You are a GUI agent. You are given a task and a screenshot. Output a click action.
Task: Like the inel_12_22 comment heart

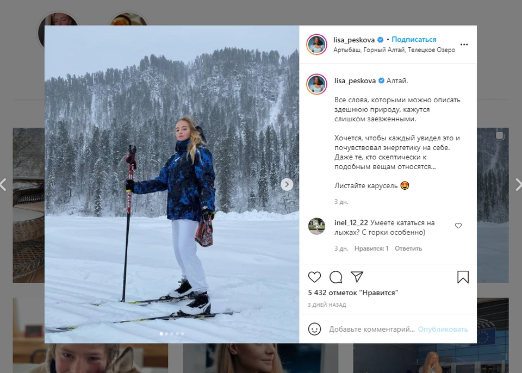tap(458, 226)
